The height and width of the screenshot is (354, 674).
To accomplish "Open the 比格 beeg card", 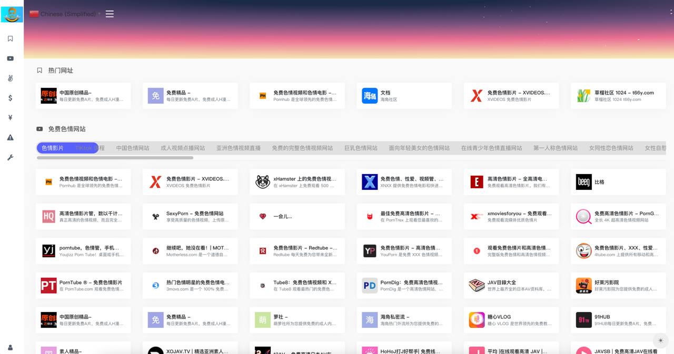I will pos(618,182).
